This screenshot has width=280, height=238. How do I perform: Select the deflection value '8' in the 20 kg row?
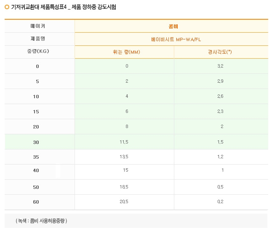(x=127, y=126)
